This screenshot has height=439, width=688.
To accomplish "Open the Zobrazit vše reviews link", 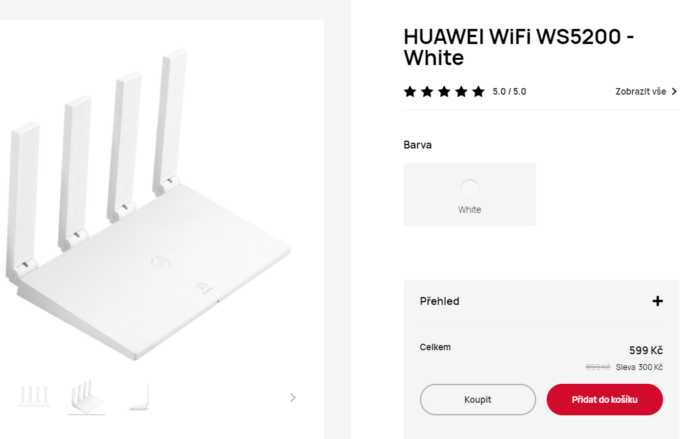I will (x=641, y=91).
